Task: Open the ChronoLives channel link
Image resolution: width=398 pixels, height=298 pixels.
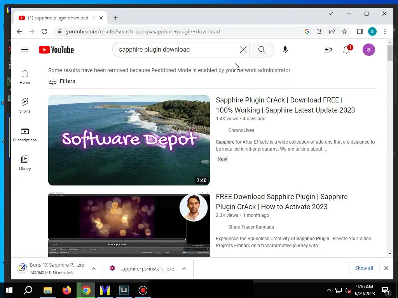Action: tap(241, 130)
